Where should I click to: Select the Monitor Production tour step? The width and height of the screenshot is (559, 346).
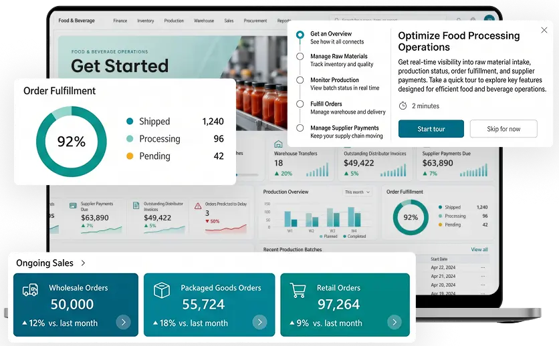point(338,83)
